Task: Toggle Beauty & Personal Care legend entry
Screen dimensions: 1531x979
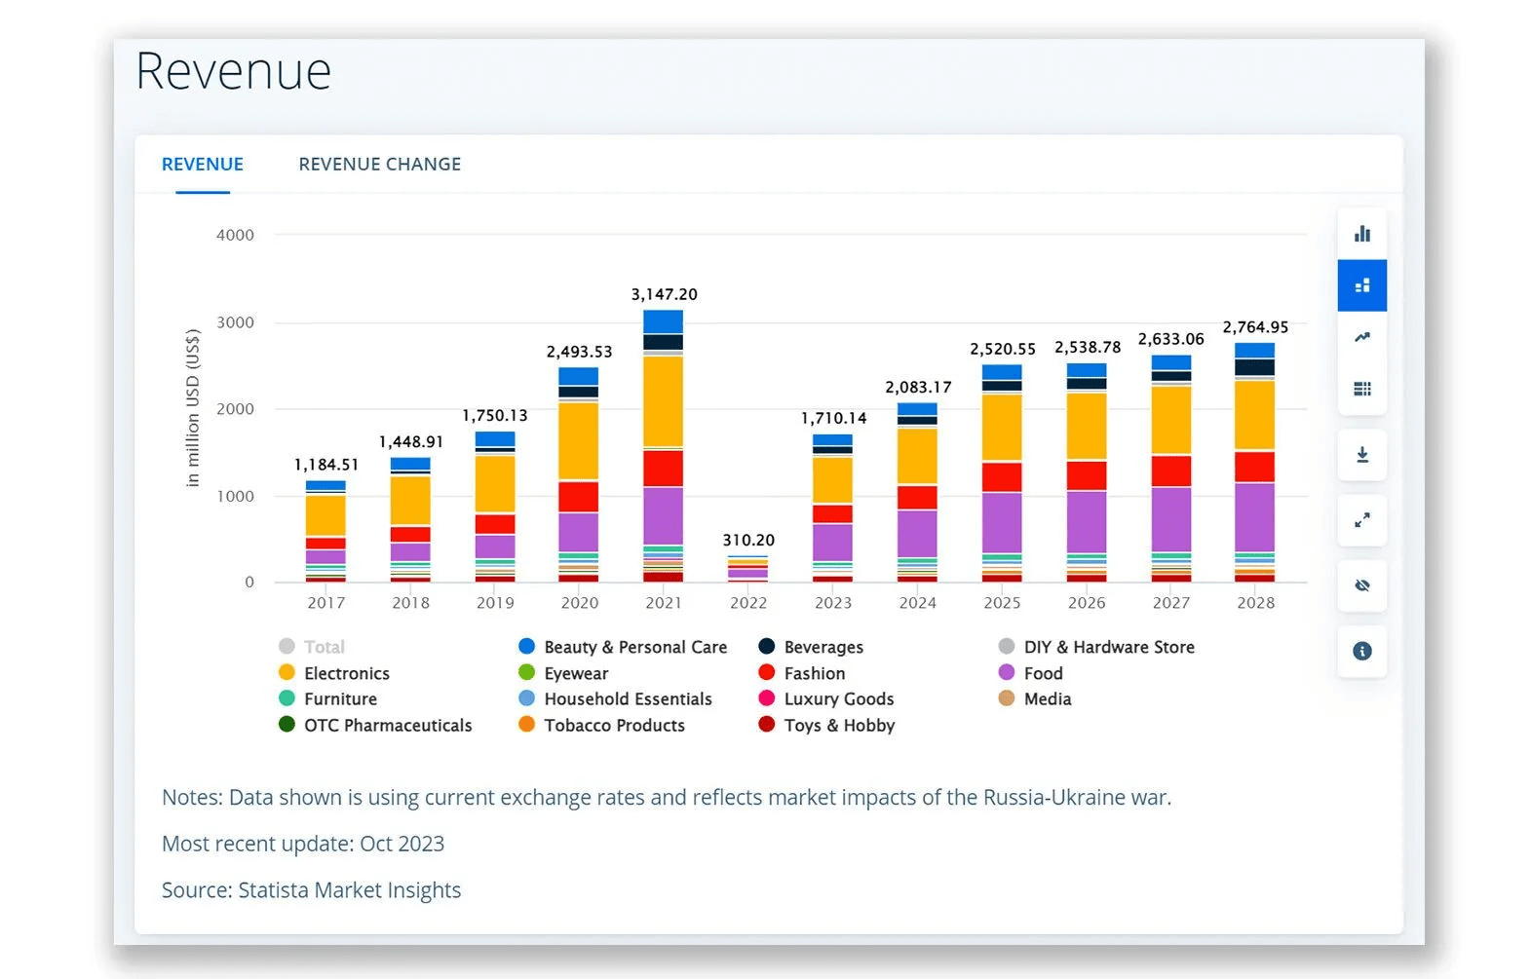Action: click(x=634, y=647)
